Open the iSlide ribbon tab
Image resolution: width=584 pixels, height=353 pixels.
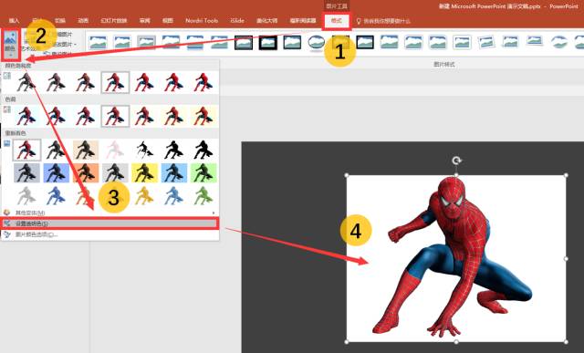tap(237, 20)
